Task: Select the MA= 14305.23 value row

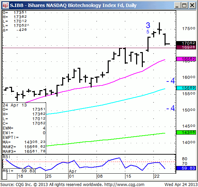Action: tap(24, 142)
